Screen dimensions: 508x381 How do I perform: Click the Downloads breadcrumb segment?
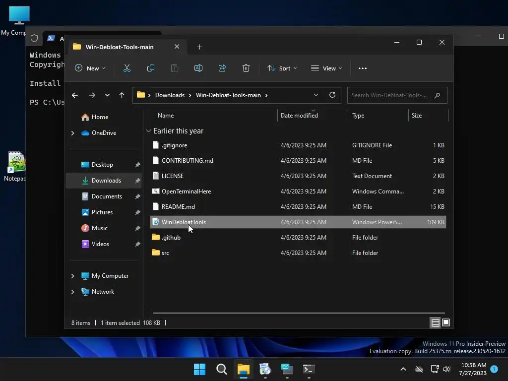170,95
